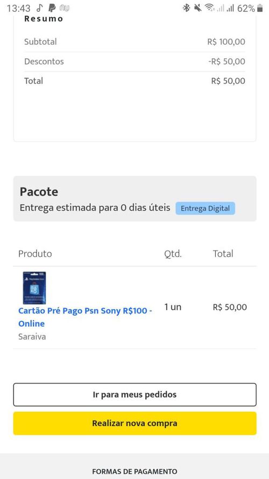Tap the battery icon in status bar
269x479 pixels.
260,8
